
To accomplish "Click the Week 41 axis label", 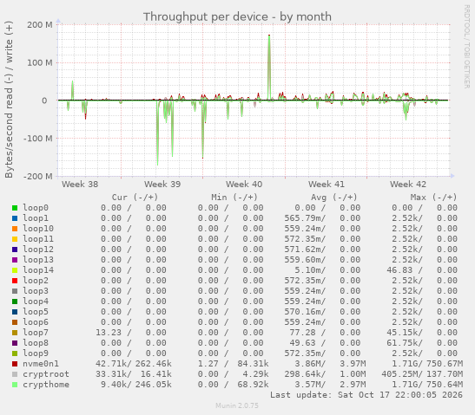I will point(327,184).
